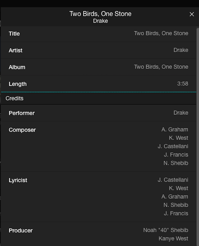Select the Album value Two Birds, One Stone

pyautogui.click(x=161, y=67)
